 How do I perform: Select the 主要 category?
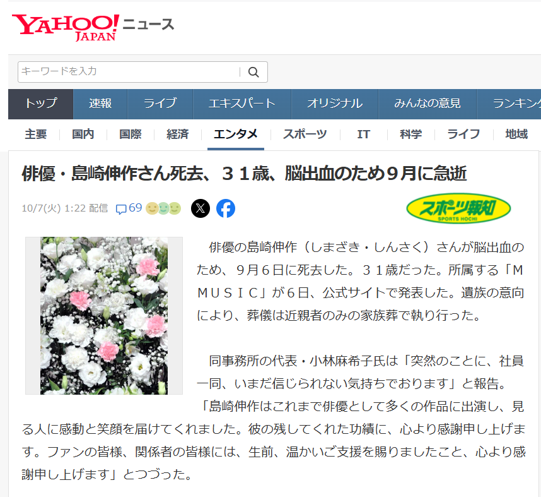coord(36,134)
